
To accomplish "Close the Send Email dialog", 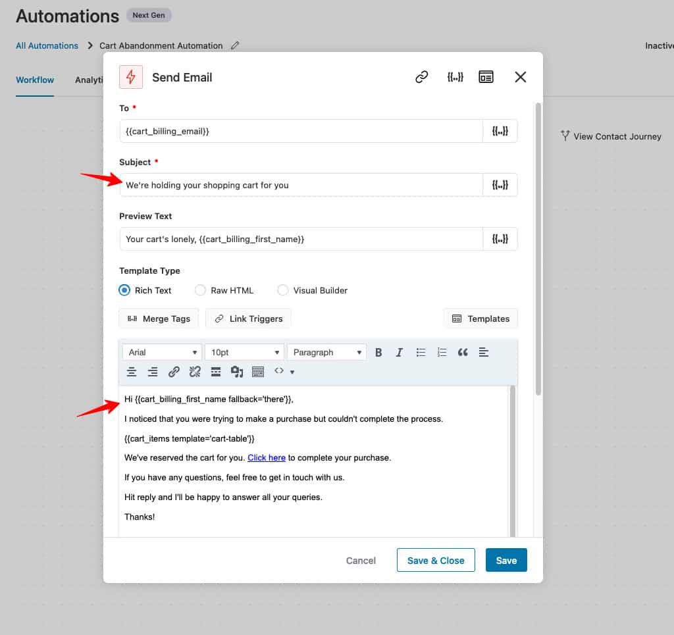I will [520, 77].
